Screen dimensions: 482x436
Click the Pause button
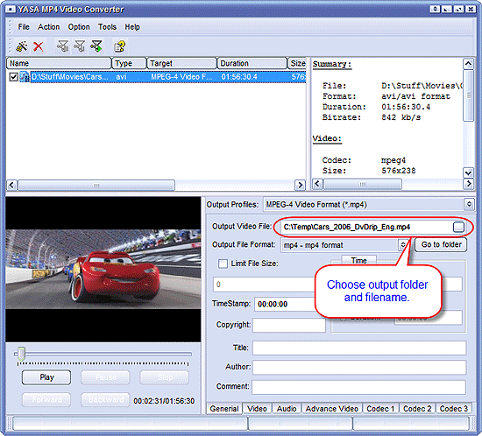(x=105, y=377)
